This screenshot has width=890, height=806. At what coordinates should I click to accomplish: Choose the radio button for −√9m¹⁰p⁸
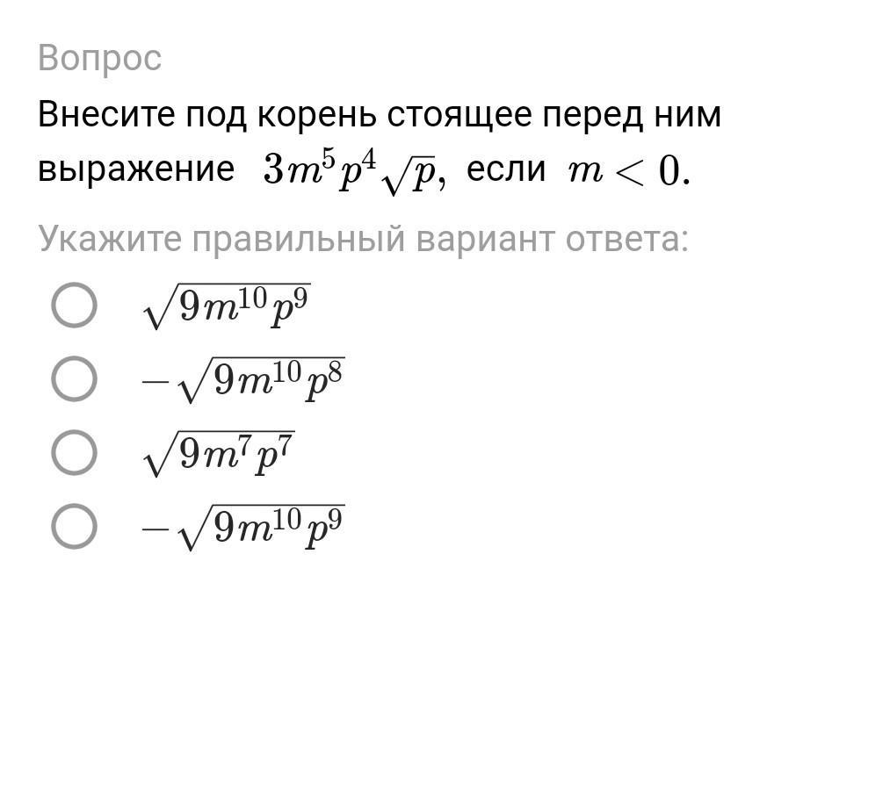click(74, 379)
